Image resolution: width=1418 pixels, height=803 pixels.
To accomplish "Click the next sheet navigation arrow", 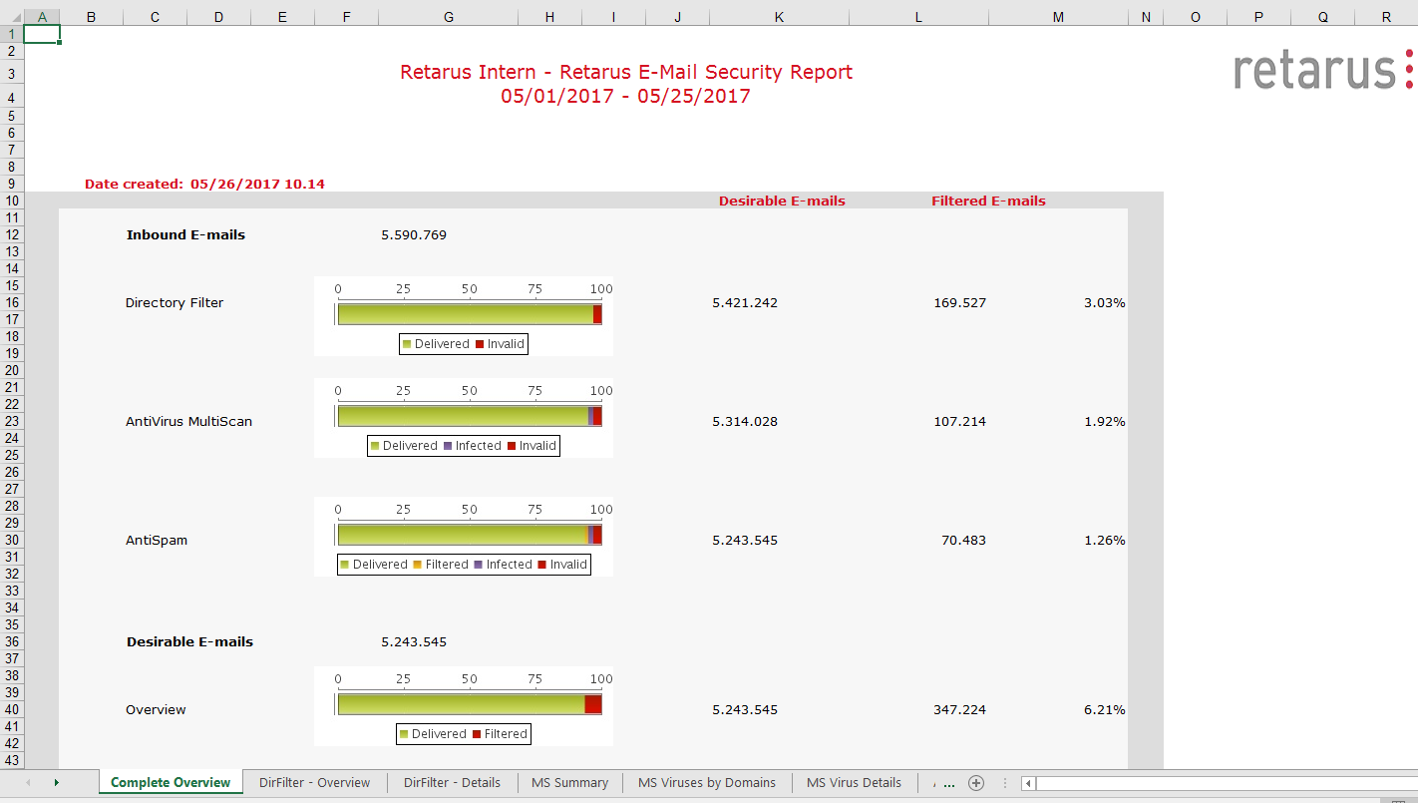I will (56, 783).
